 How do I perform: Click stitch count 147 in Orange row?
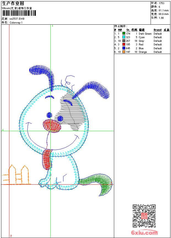pos(128,52)
